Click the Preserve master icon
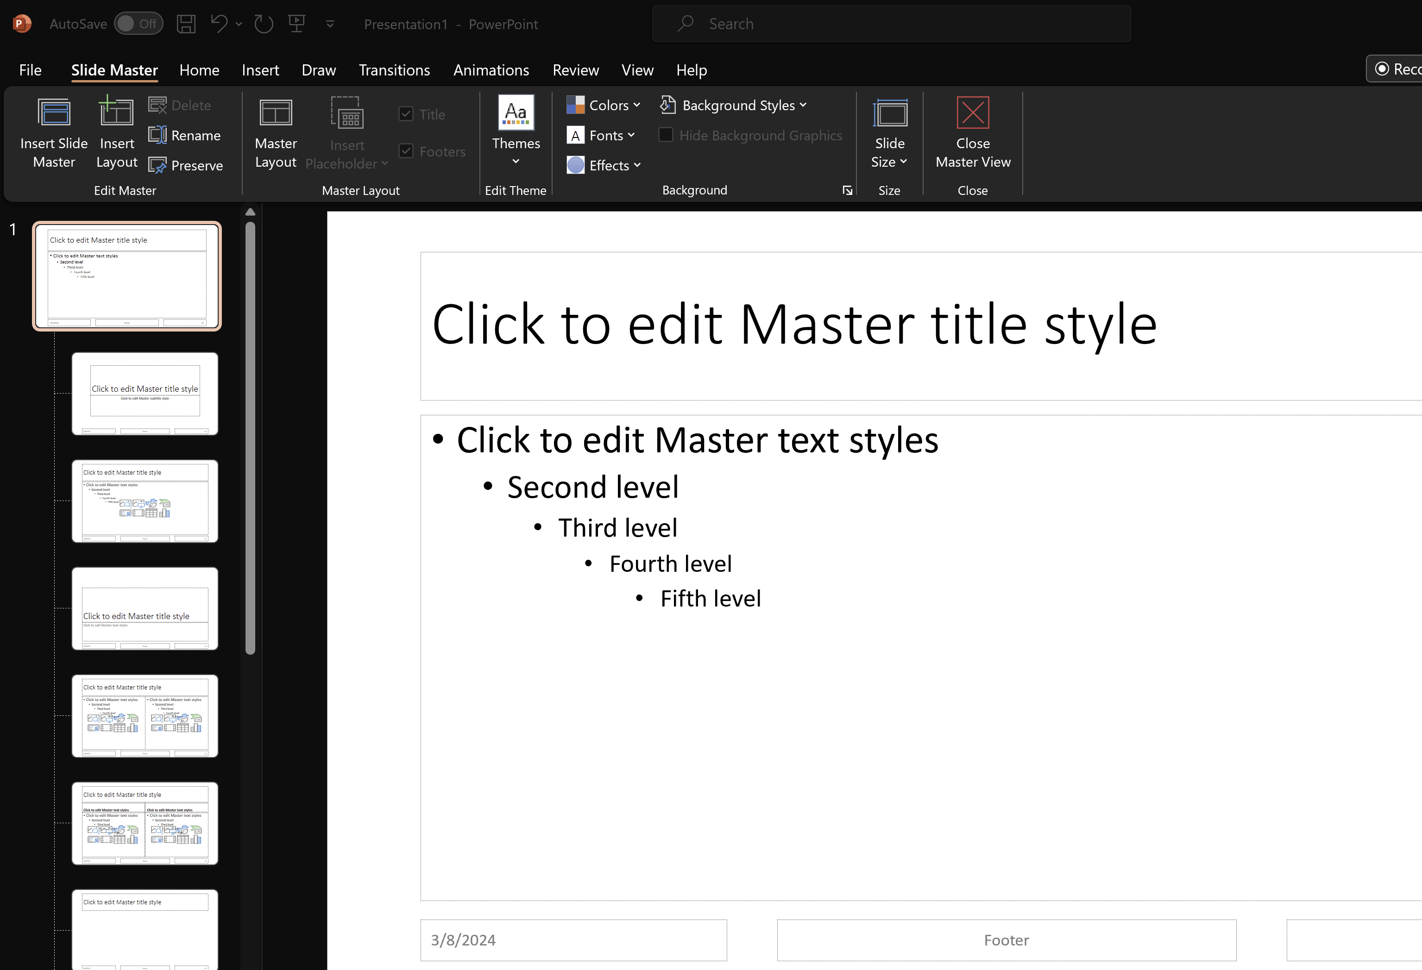1422x970 pixels. point(157,165)
